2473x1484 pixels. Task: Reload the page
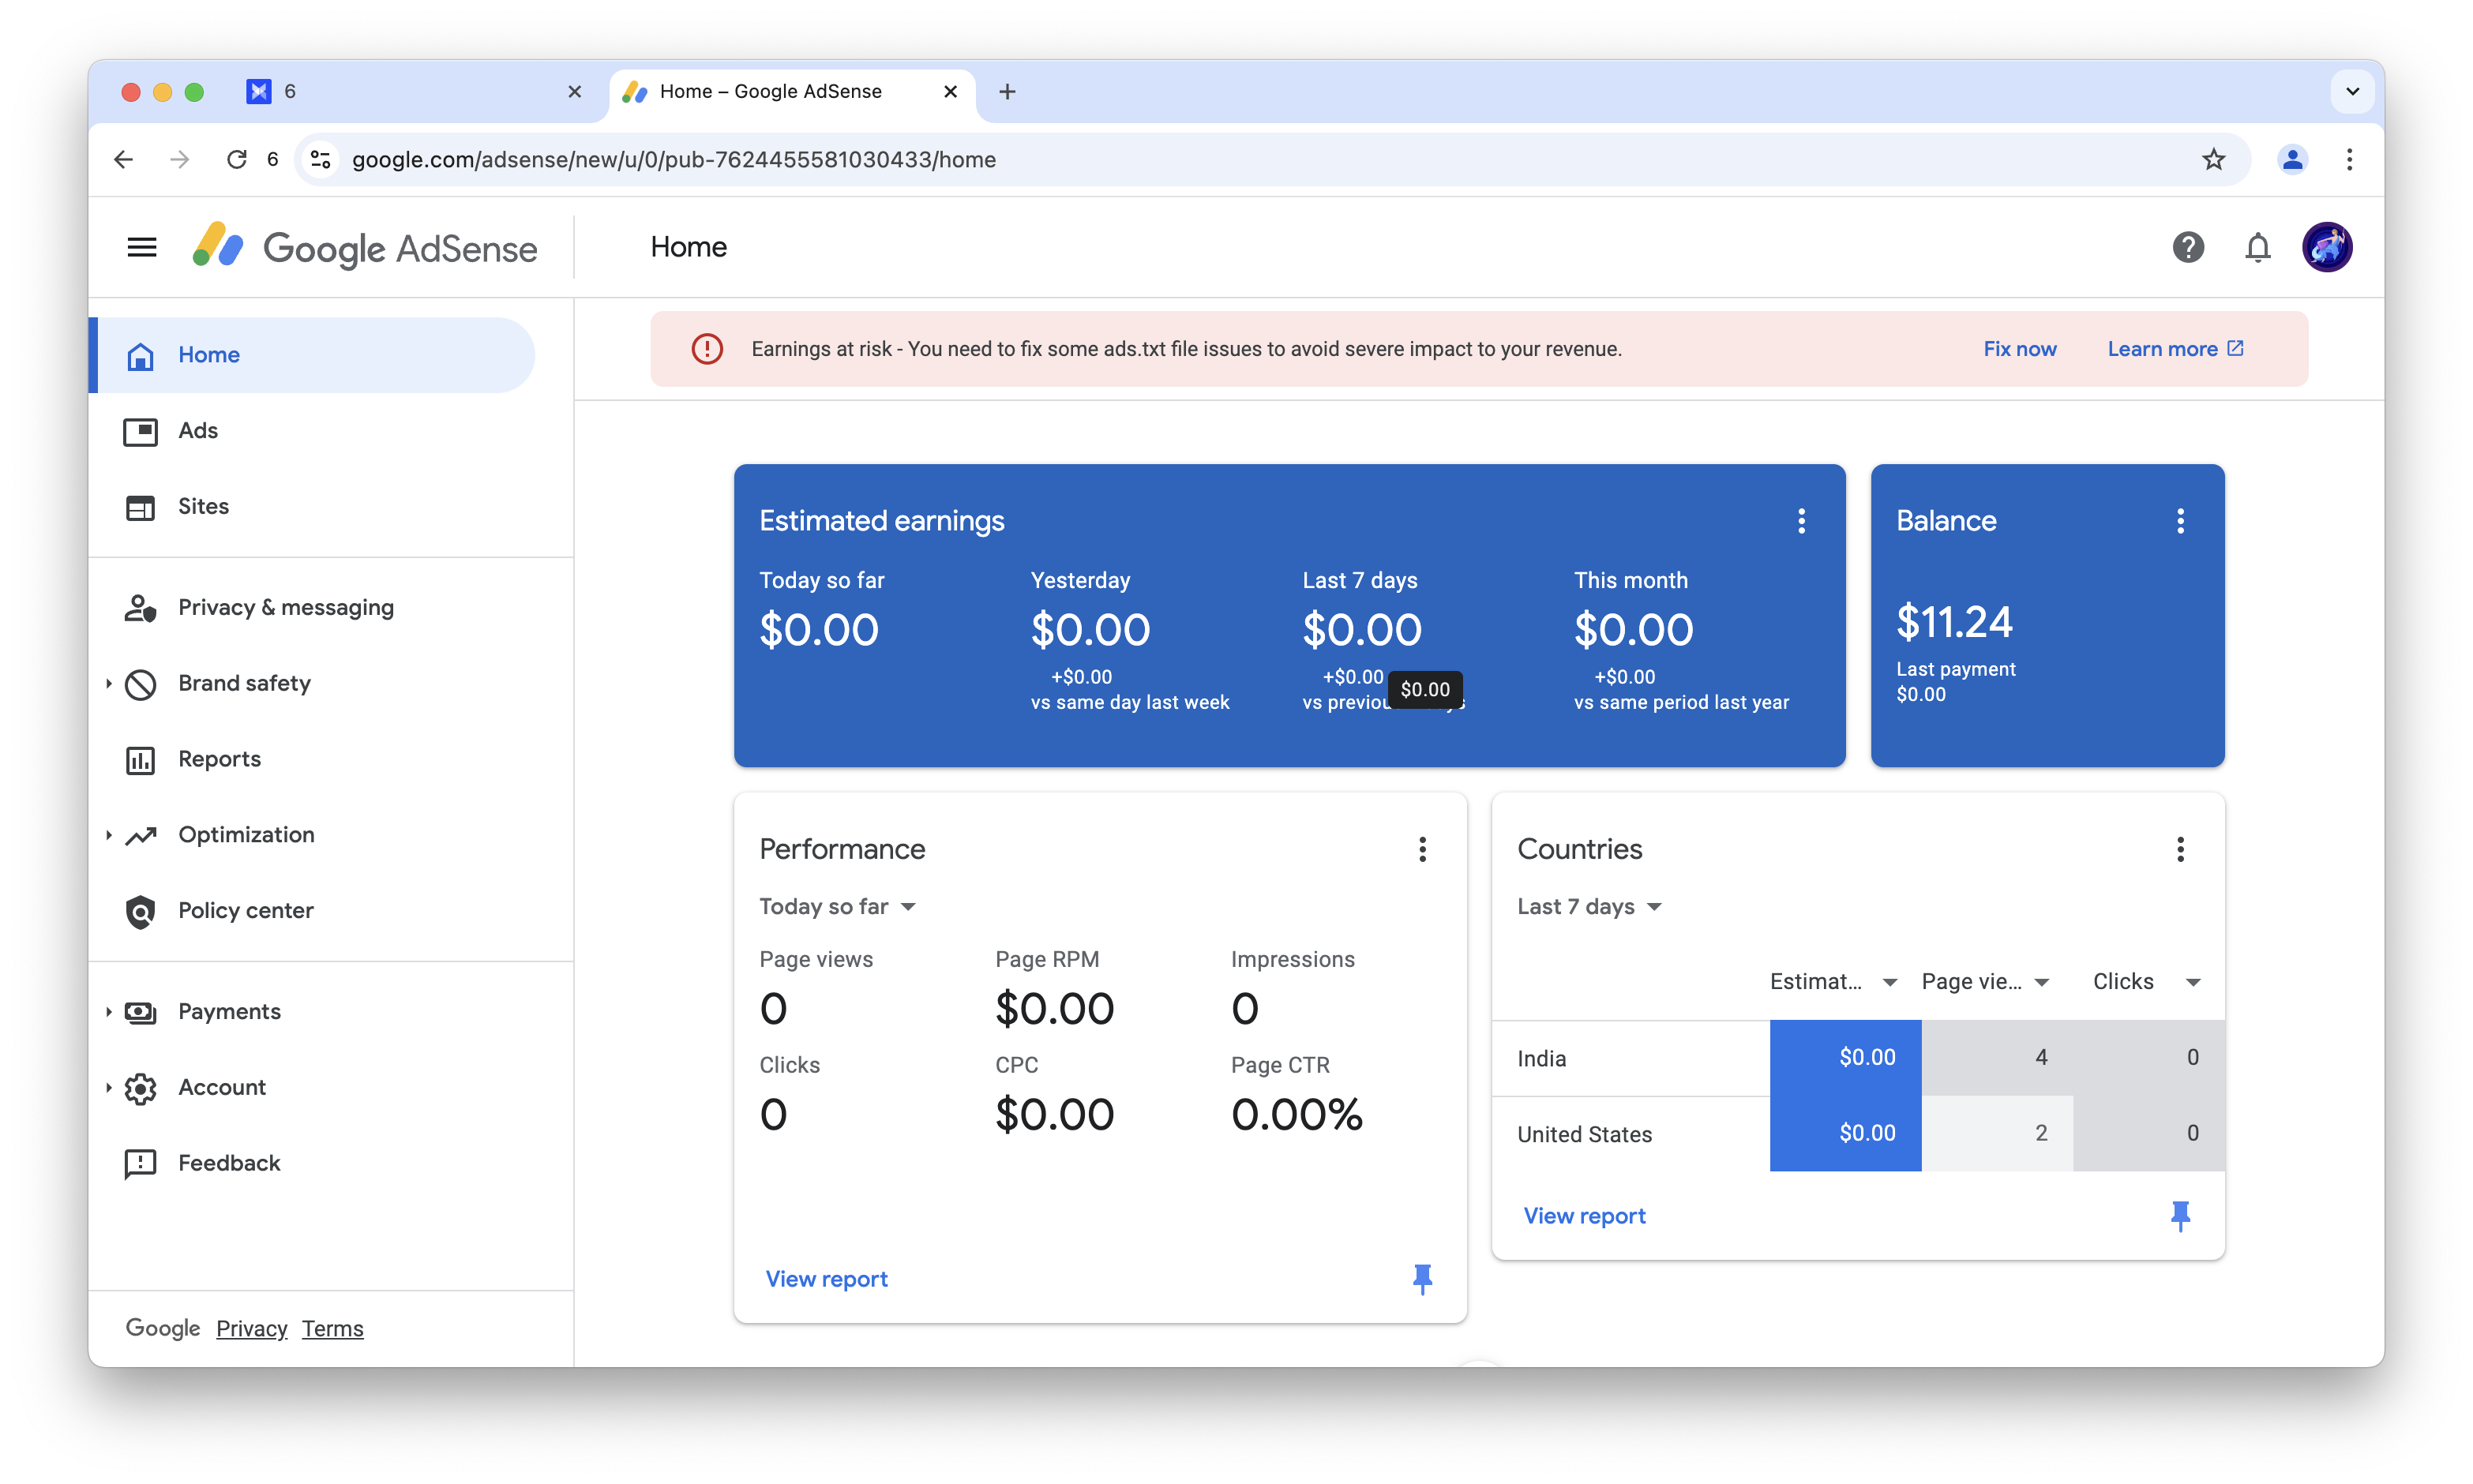[236, 160]
